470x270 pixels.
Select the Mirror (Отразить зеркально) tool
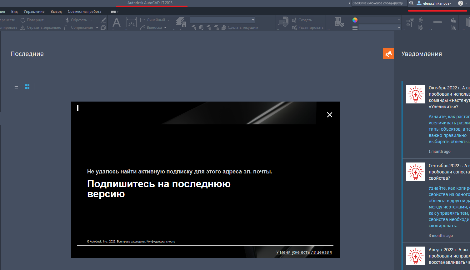(41, 27)
